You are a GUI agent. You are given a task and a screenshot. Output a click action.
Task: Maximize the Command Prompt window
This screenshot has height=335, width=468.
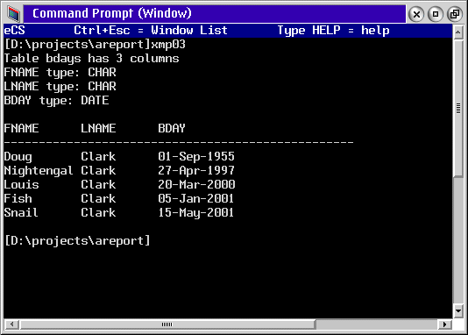pos(455,14)
